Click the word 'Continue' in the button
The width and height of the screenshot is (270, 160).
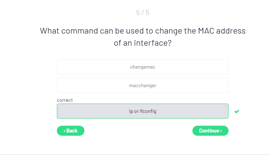point(209,131)
